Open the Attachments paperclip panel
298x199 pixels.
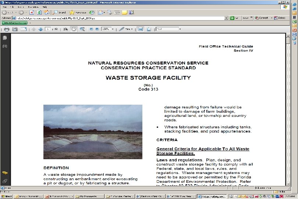pyautogui.click(x=5, y=181)
